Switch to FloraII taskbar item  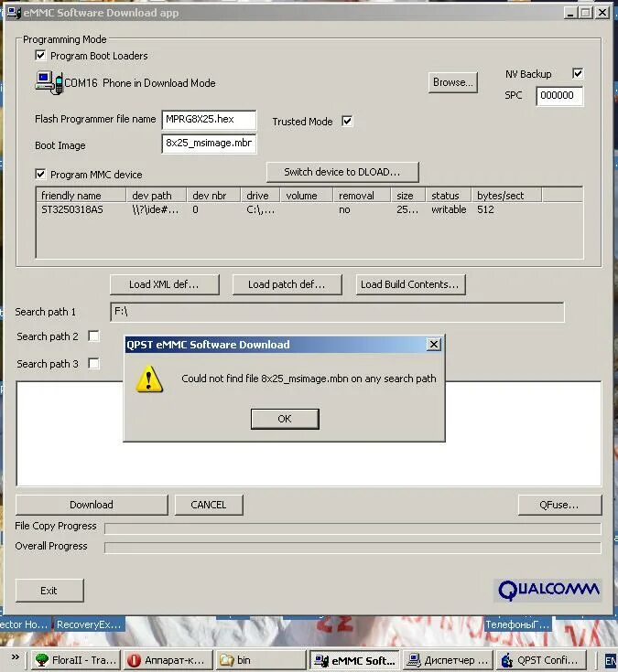tap(75, 660)
